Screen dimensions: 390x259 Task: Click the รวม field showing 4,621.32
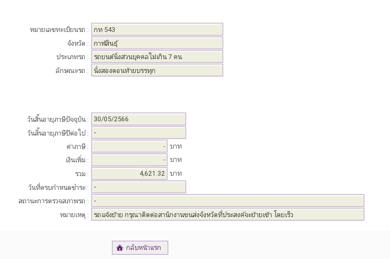(129, 174)
